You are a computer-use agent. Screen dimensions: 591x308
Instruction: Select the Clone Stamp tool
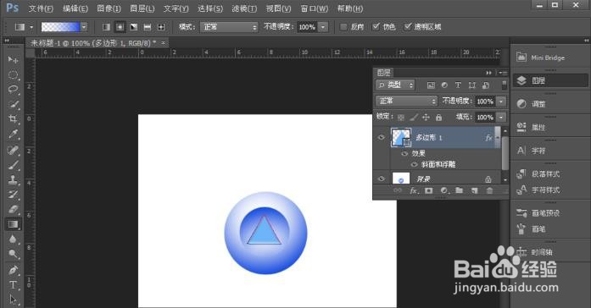13,179
